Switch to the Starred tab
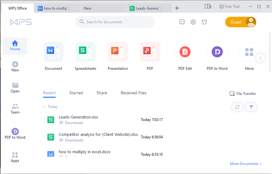The width and height of the screenshot is (272, 174). pyautogui.click(x=76, y=93)
